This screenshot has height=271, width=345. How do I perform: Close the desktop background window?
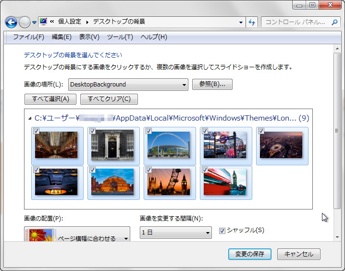coord(330,5)
